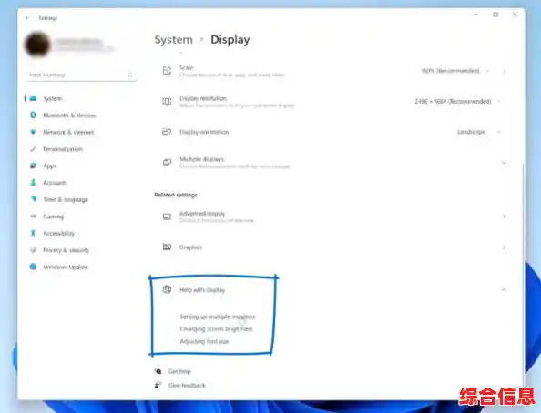Click the Display resolution row icon

point(167,101)
